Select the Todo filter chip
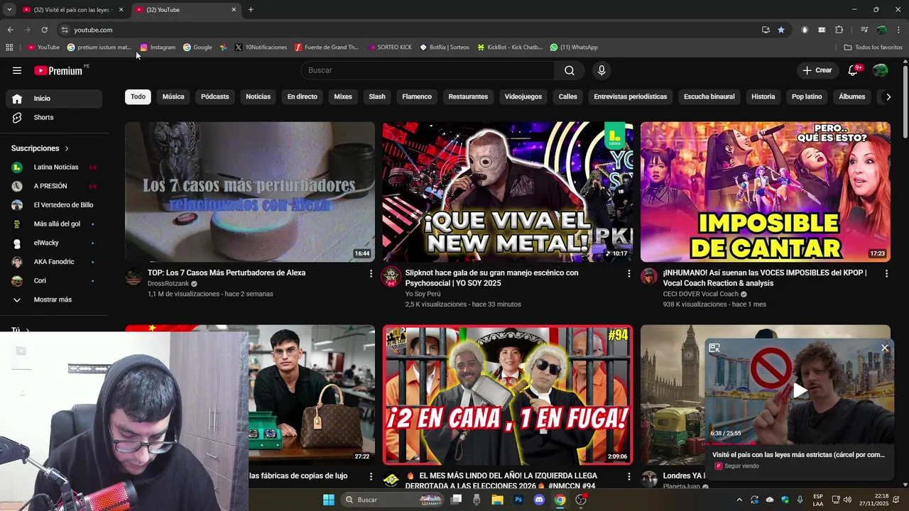The height and width of the screenshot is (511, 909). [138, 97]
